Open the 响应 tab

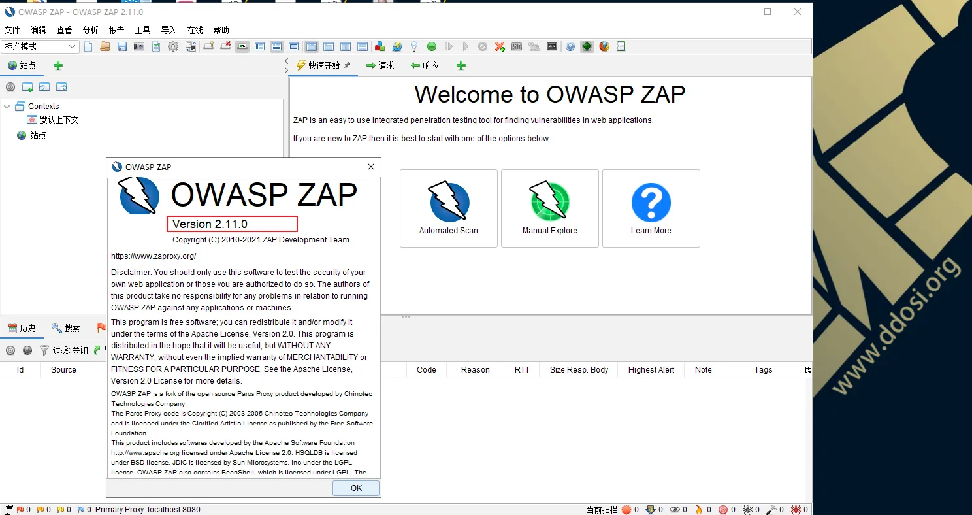click(x=425, y=65)
